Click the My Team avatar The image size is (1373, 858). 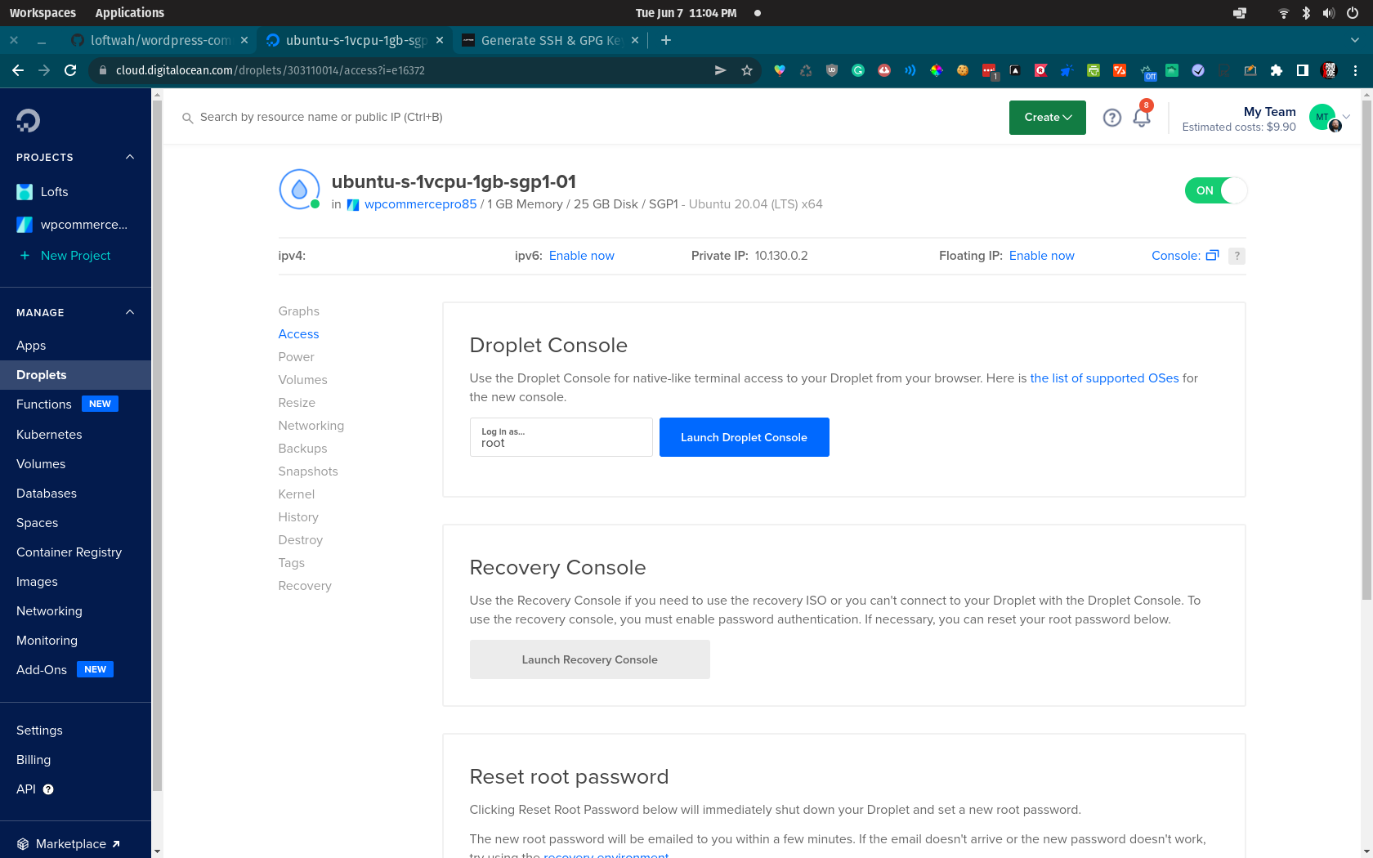(x=1324, y=118)
